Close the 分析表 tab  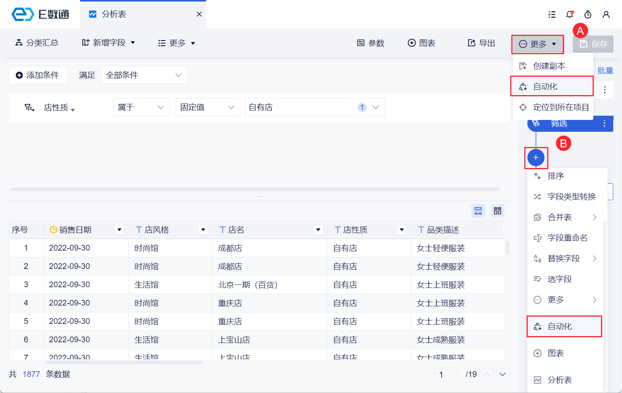click(199, 14)
